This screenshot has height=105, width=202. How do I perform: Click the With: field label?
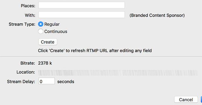pyautogui.click(x=30, y=15)
